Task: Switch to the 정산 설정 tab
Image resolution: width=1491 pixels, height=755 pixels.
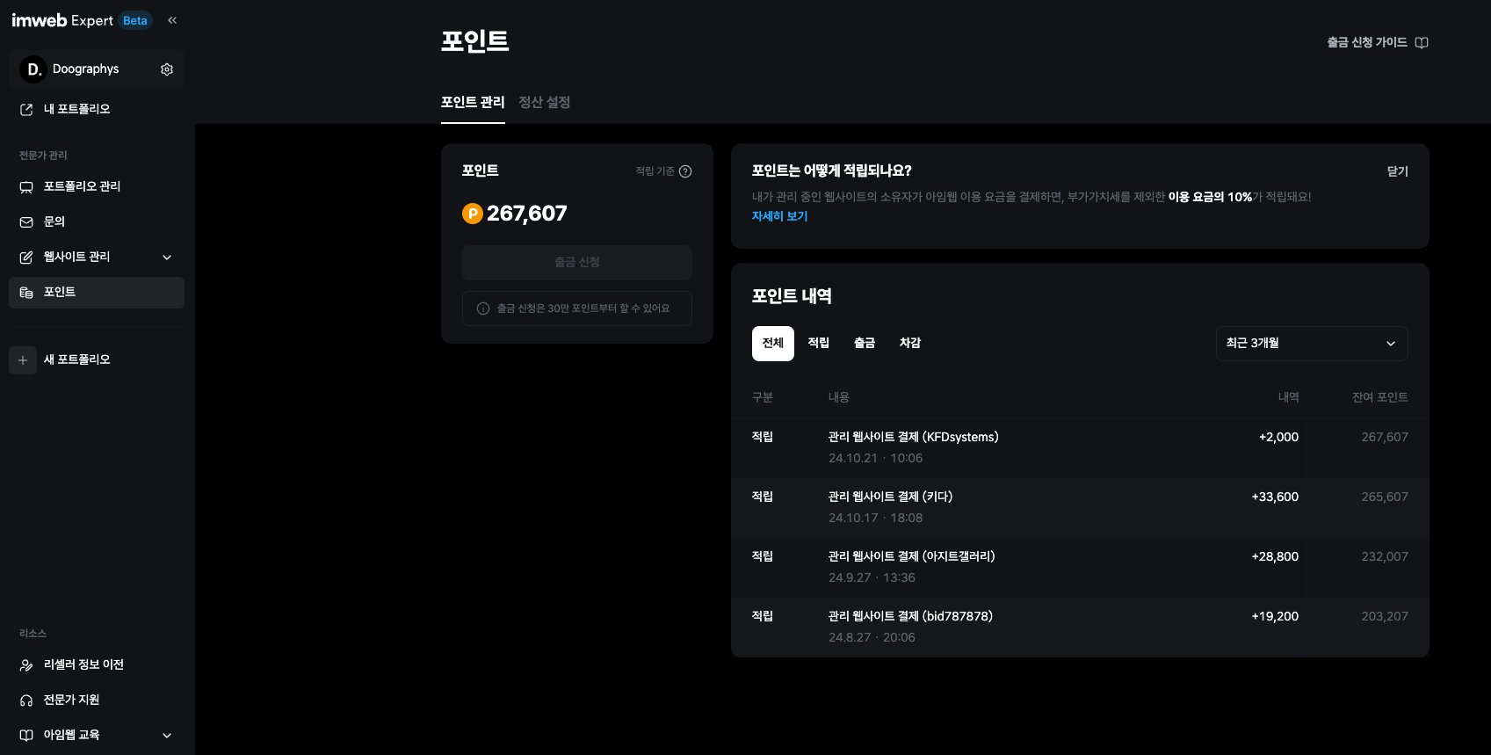Action: [x=545, y=103]
